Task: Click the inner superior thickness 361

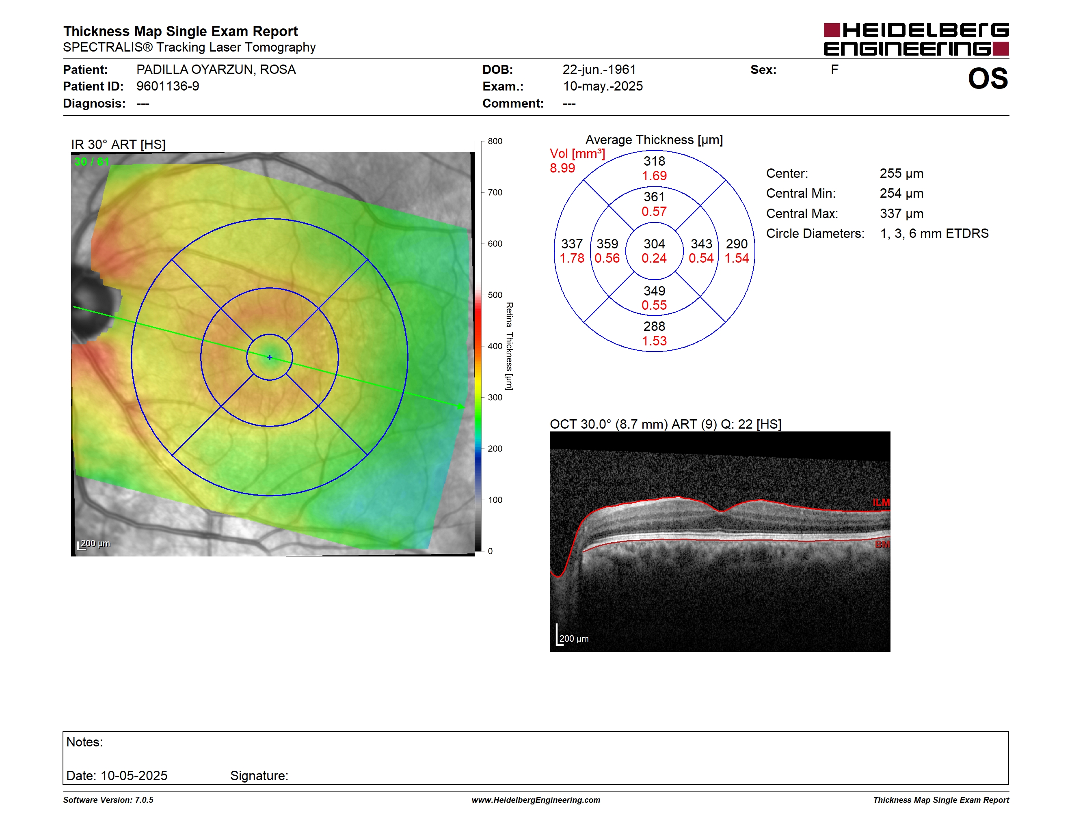Action: pyautogui.click(x=654, y=197)
